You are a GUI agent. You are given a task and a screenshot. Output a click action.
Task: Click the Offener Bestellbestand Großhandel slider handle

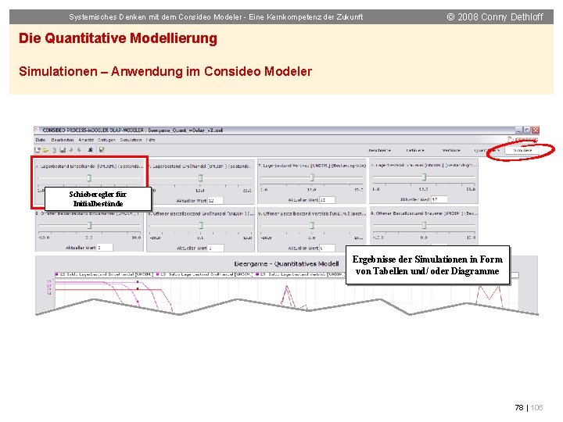click(201, 225)
